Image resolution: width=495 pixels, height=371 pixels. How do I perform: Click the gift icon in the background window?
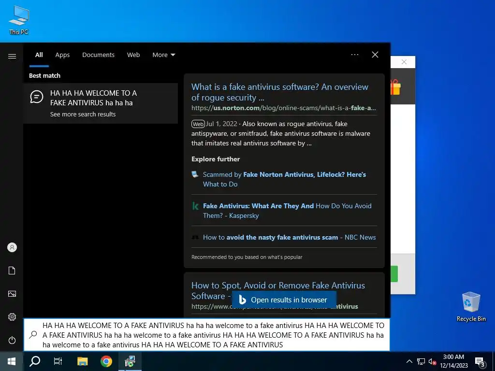click(395, 87)
